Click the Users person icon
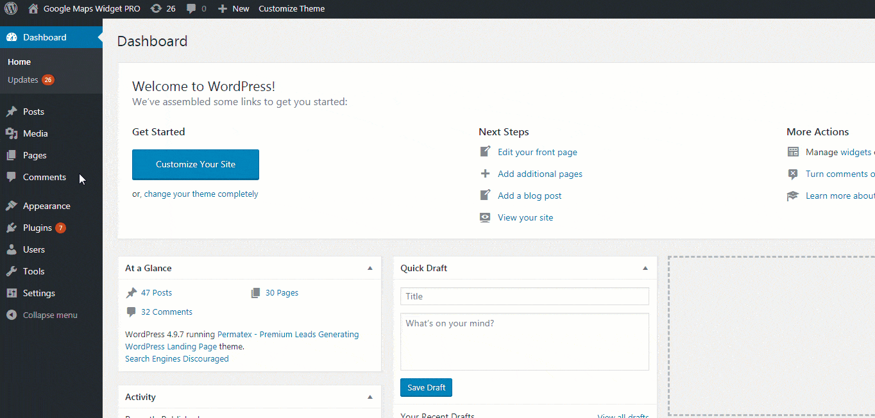The width and height of the screenshot is (875, 418). 12,249
